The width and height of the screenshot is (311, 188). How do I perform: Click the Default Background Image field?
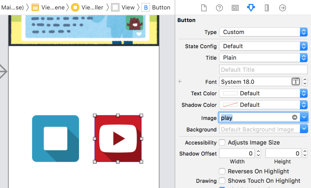tap(259, 129)
